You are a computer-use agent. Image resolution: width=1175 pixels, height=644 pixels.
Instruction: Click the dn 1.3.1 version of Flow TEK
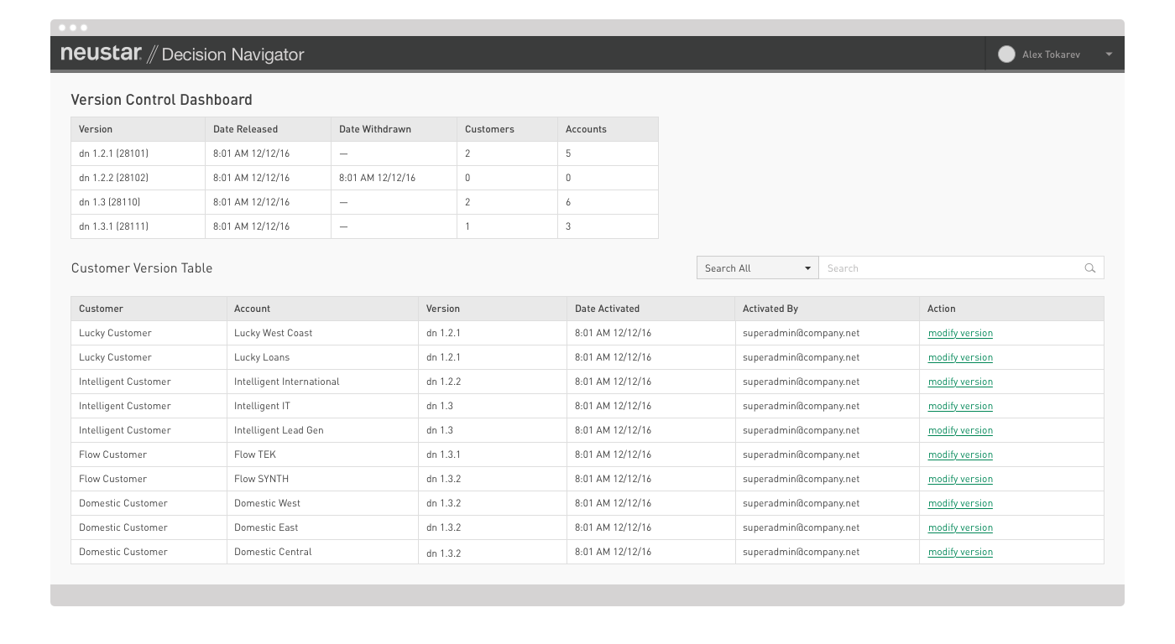point(493,454)
